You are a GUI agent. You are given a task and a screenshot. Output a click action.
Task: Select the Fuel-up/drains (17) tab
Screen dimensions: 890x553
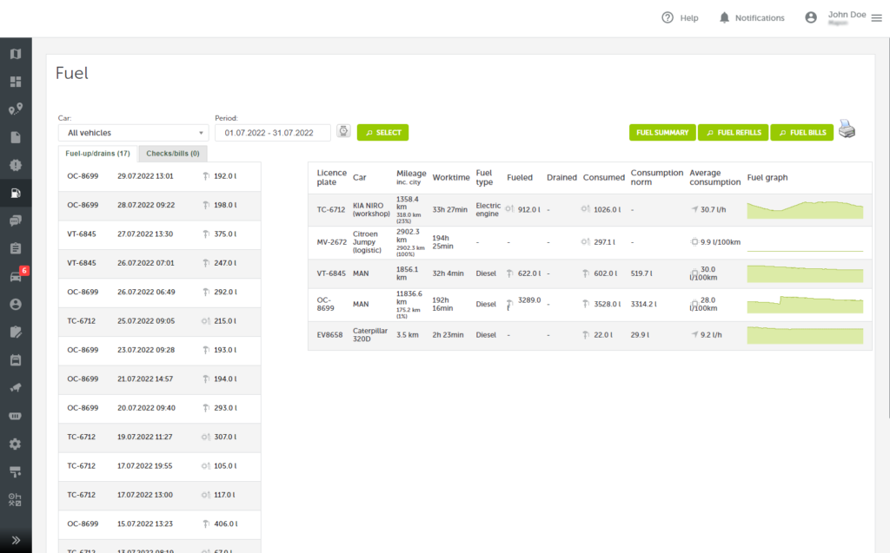tap(97, 154)
